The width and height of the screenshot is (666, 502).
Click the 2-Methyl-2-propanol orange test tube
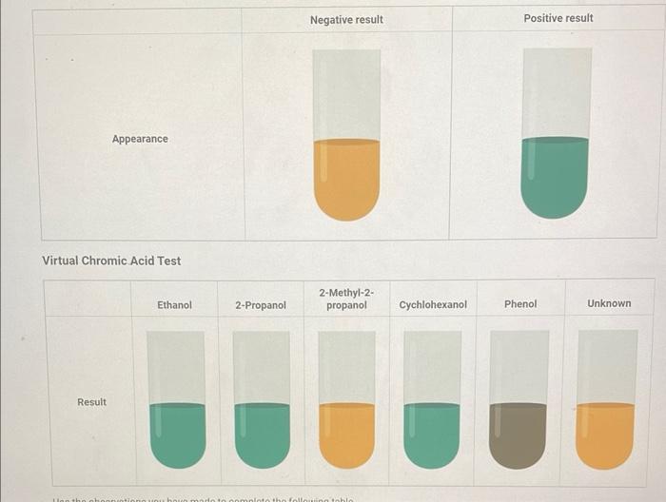[346, 399]
